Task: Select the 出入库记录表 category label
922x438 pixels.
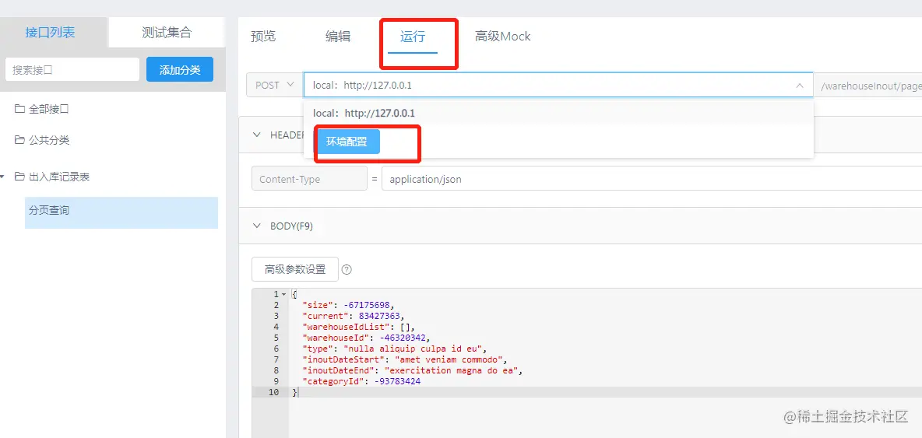Action: pyautogui.click(x=59, y=177)
